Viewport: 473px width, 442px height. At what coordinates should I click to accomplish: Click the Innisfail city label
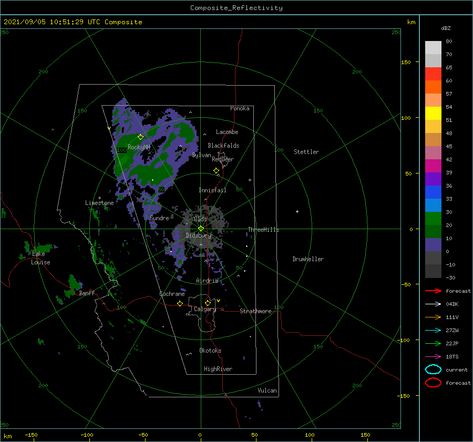(x=212, y=190)
